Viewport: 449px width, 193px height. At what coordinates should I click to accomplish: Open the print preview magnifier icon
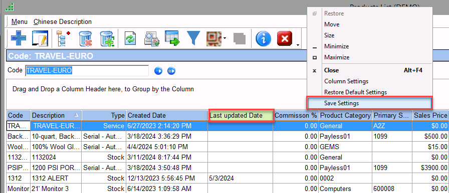pyautogui.click(x=151, y=38)
